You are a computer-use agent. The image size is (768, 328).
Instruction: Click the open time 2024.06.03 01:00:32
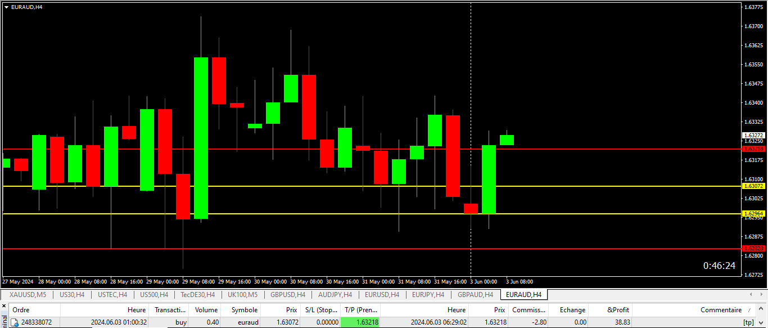coord(119,322)
